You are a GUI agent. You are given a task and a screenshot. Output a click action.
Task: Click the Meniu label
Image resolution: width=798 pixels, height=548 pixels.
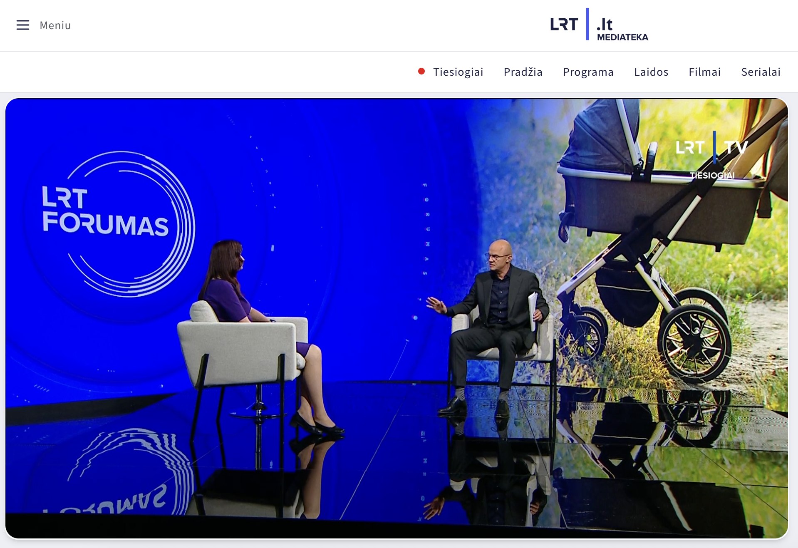tap(55, 25)
